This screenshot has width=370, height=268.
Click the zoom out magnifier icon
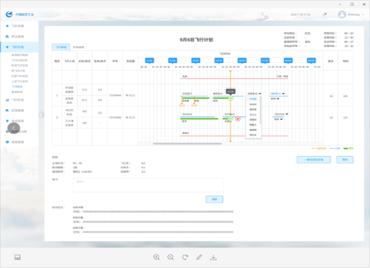[x=170, y=257]
